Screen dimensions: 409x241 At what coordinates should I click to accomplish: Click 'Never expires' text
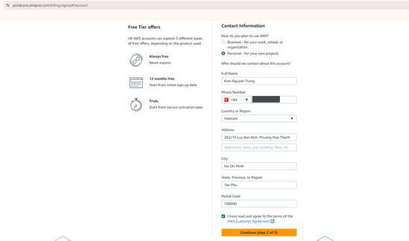160,63
